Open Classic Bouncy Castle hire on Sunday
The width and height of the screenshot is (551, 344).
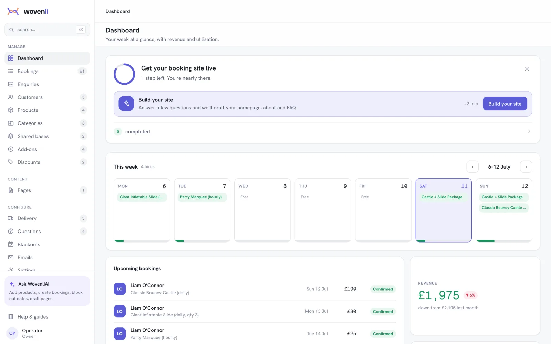504,208
